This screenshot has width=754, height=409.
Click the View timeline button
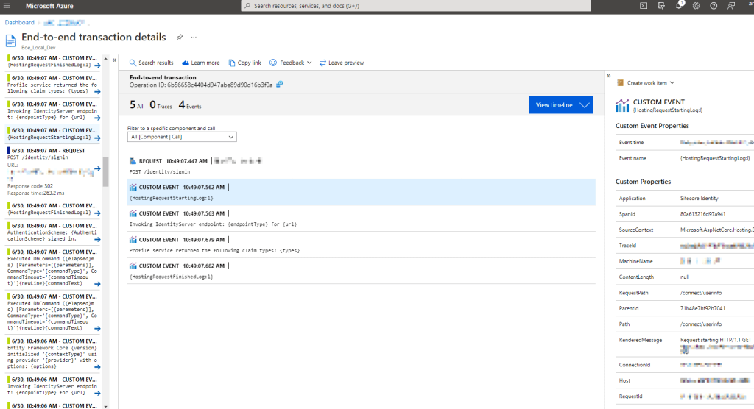(560, 105)
